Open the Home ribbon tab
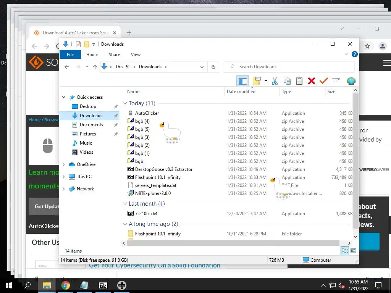 (x=92, y=55)
